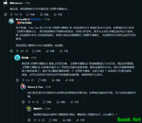The width and height of the screenshot is (142, 123).
Task: Reply to the Almost_A_Pear comment
Action: 47,102
